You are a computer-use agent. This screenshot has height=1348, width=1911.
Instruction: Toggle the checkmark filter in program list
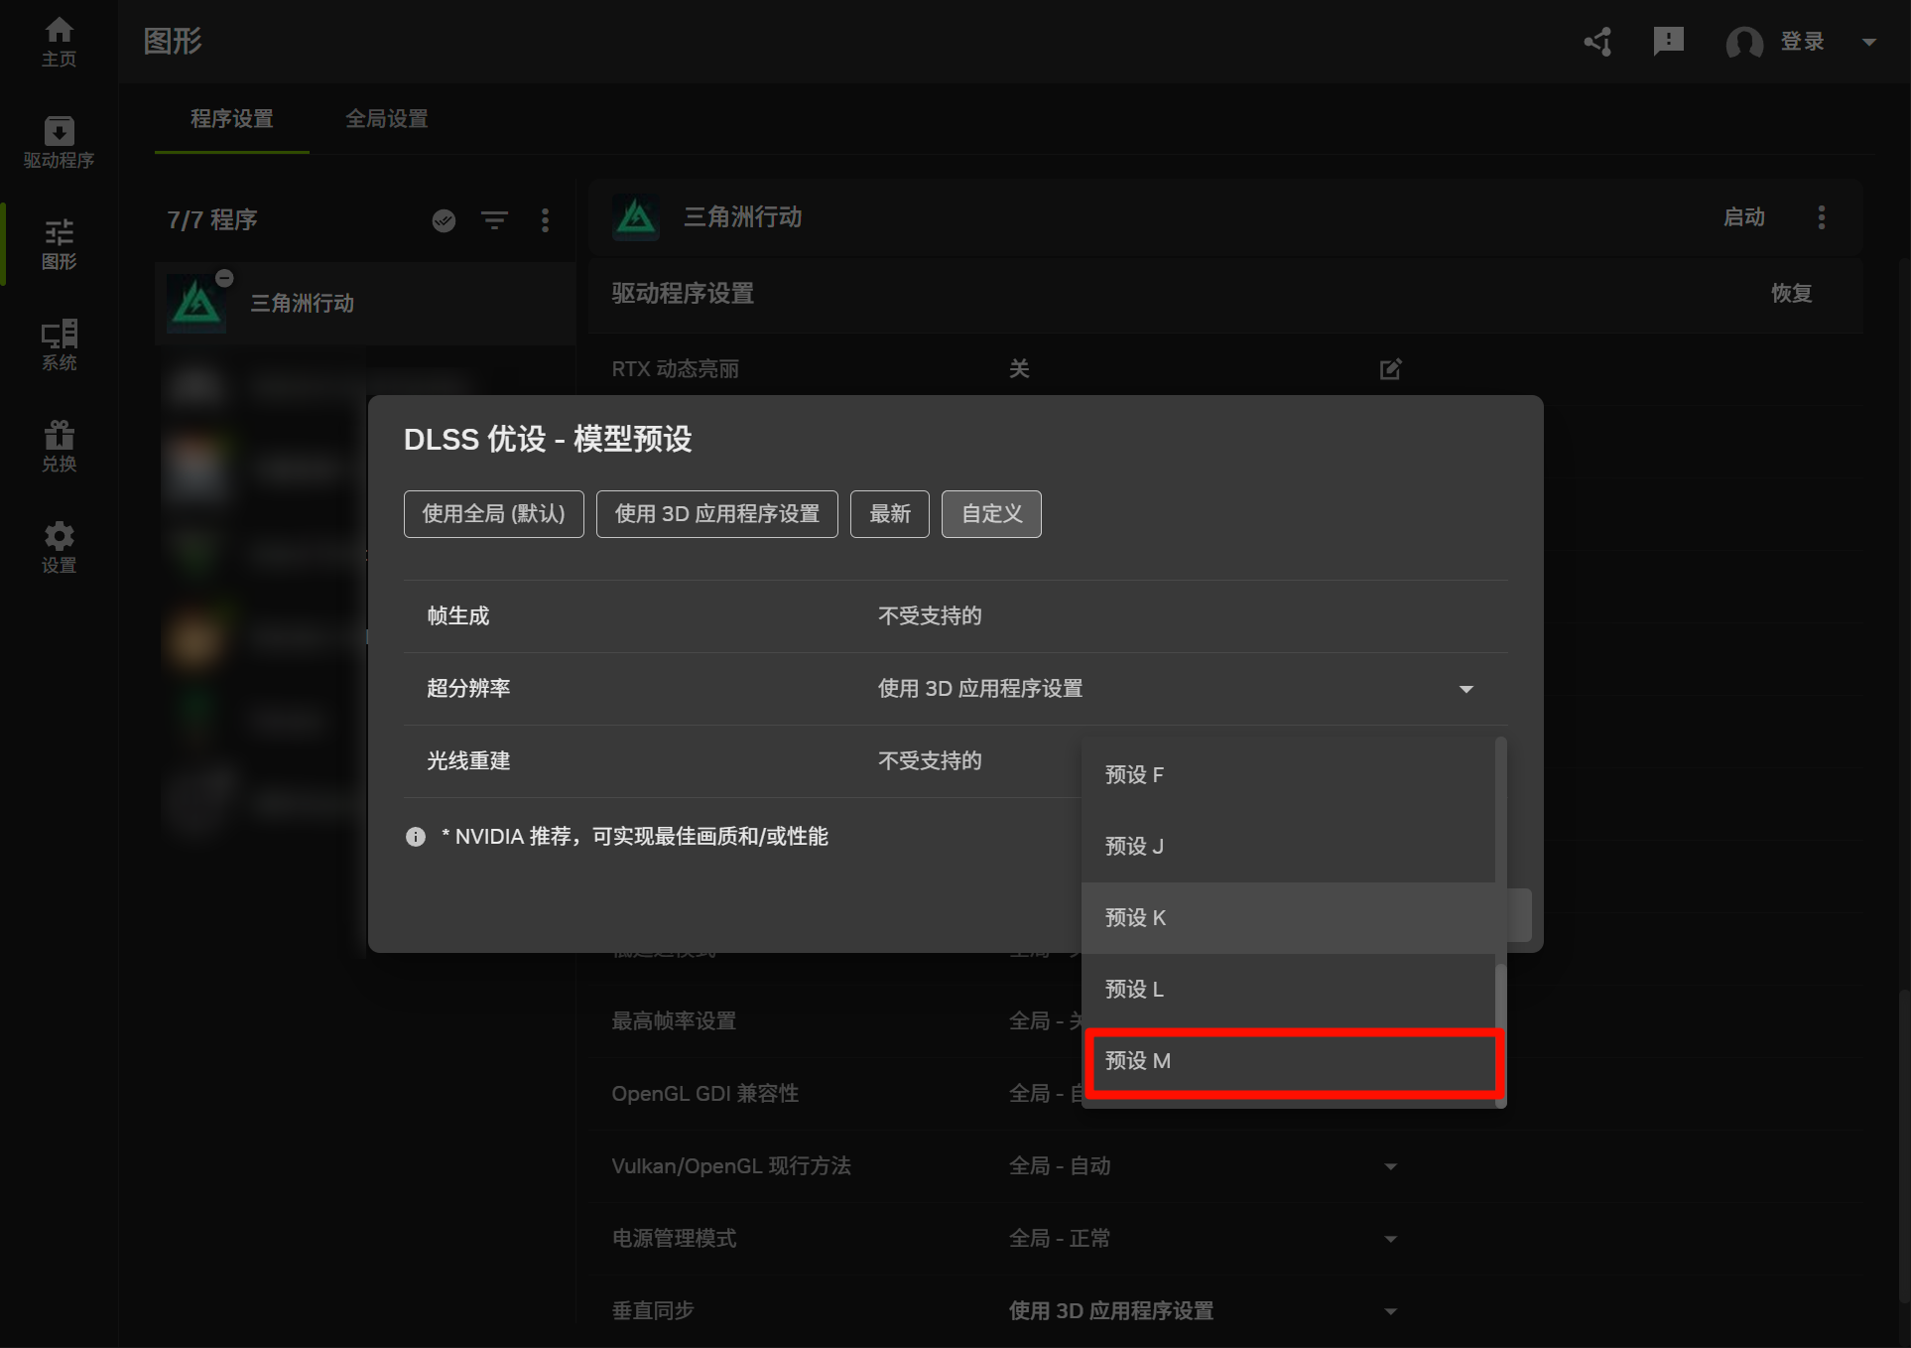pyautogui.click(x=444, y=220)
